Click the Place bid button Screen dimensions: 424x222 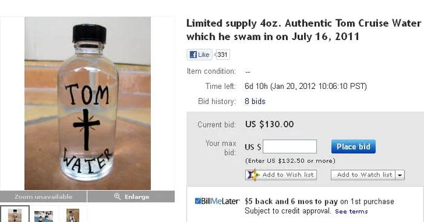click(x=353, y=146)
